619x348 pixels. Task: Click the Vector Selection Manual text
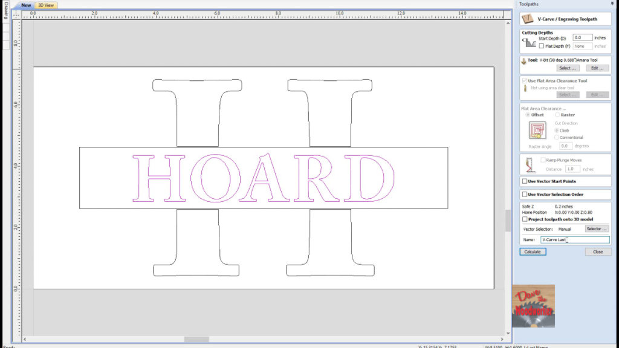pos(565,229)
